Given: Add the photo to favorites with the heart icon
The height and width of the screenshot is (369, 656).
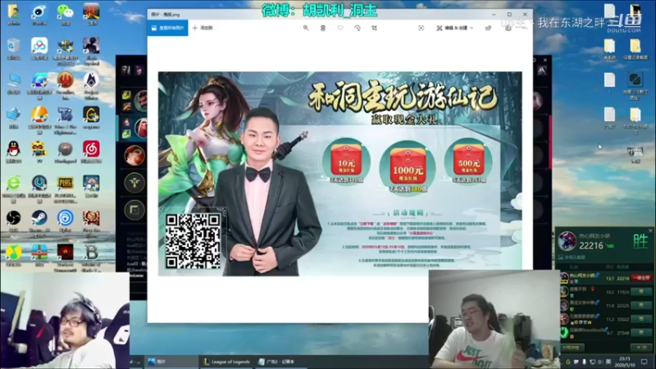Looking at the screenshot, I should tap(340, 28).
